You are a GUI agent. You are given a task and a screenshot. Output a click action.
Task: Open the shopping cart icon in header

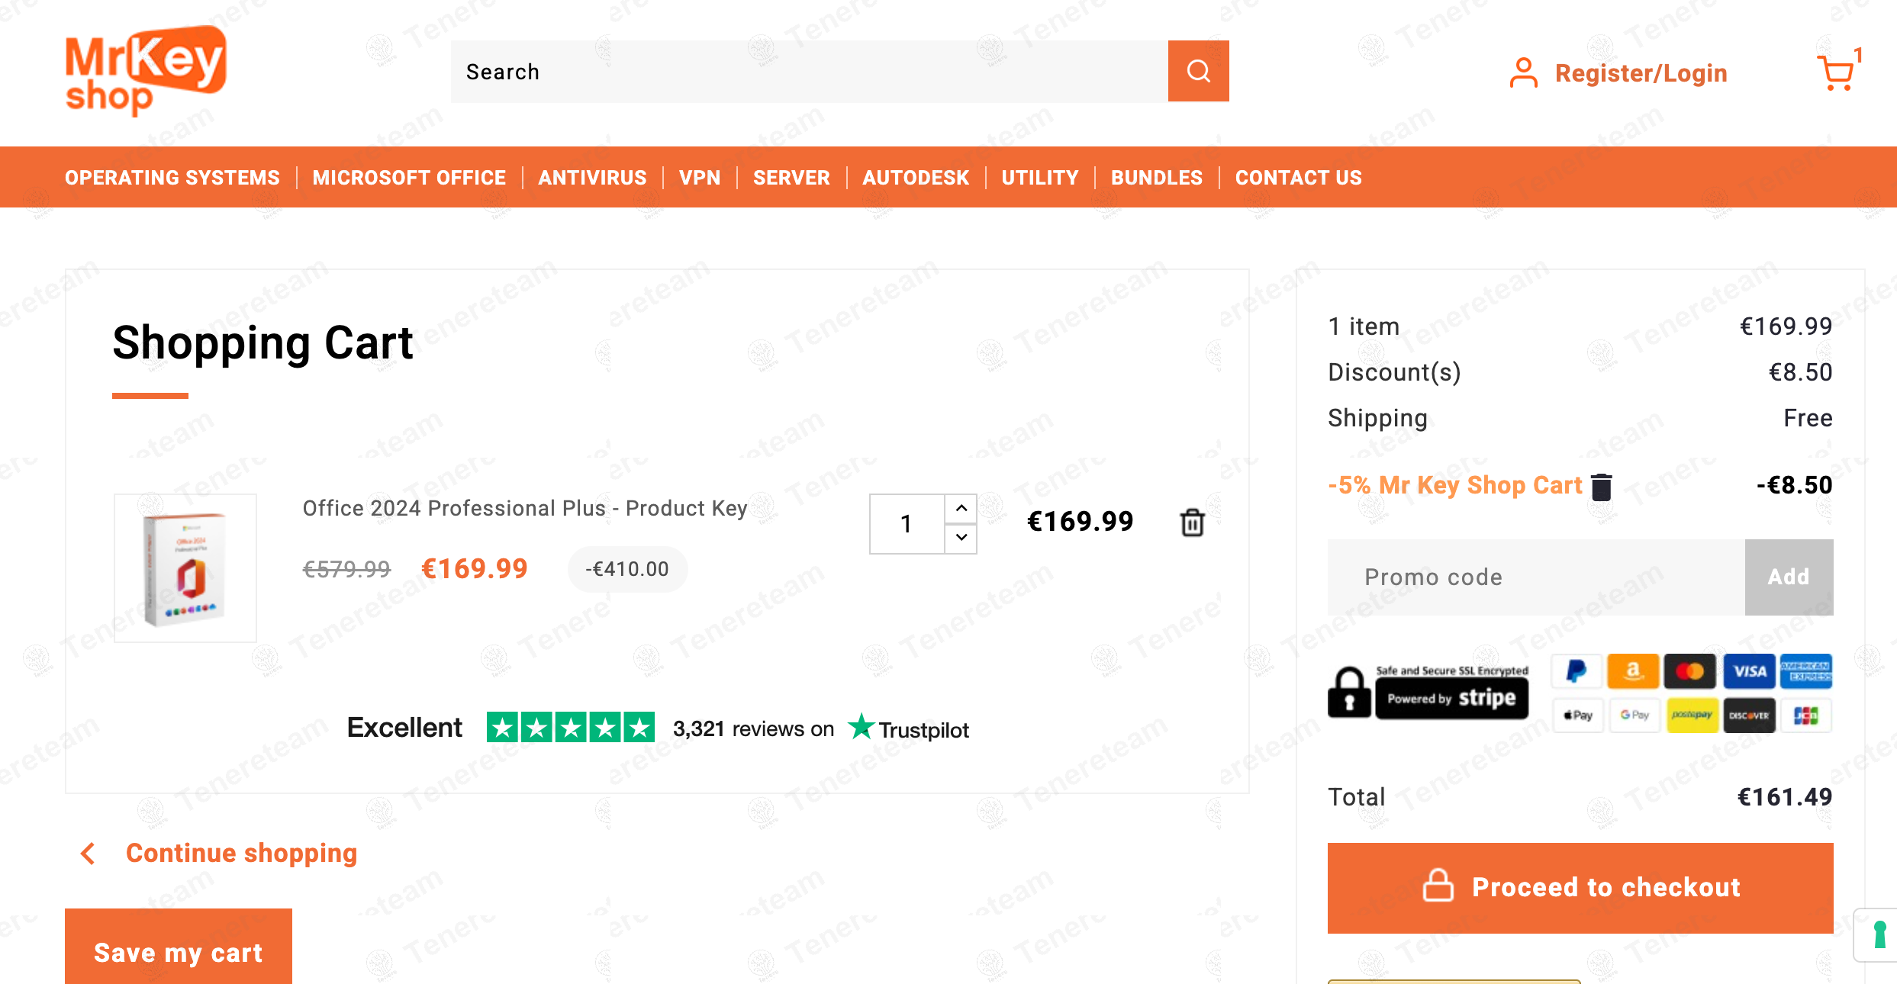[x=1836, y=73]
